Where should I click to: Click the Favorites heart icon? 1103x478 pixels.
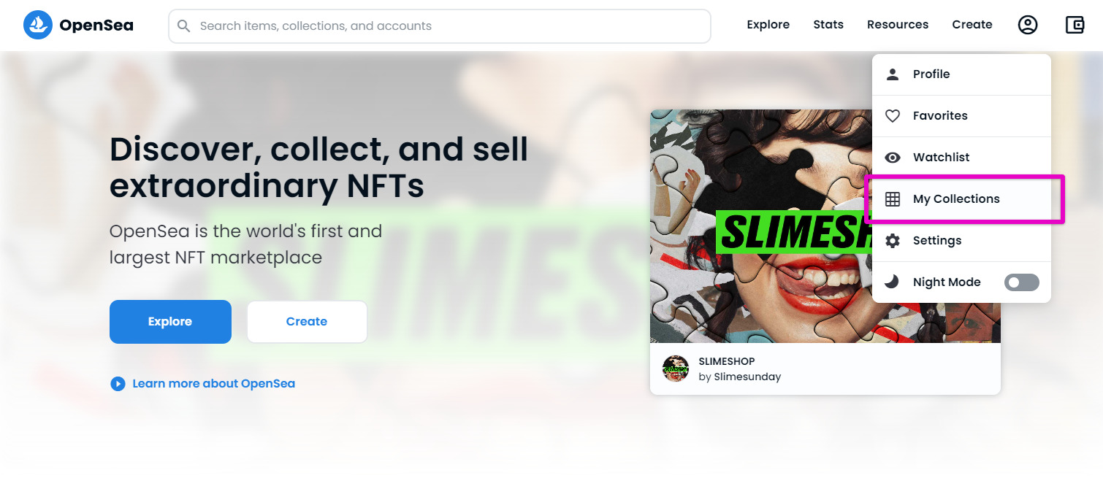pos(893,116)
